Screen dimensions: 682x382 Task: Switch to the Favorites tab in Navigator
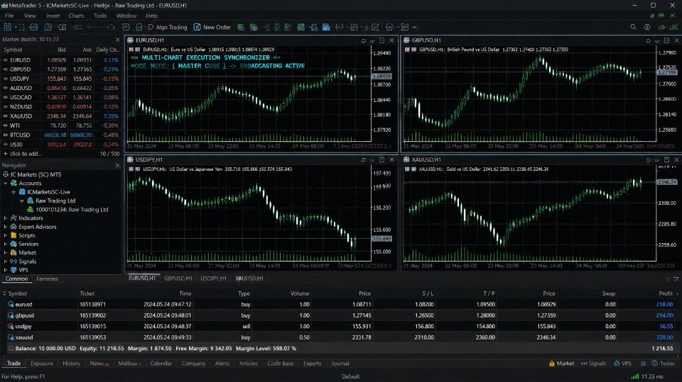pos(47,279)
